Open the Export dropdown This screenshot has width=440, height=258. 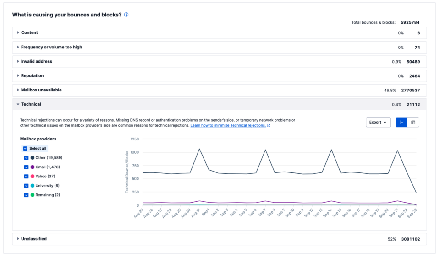pos(378,122)
